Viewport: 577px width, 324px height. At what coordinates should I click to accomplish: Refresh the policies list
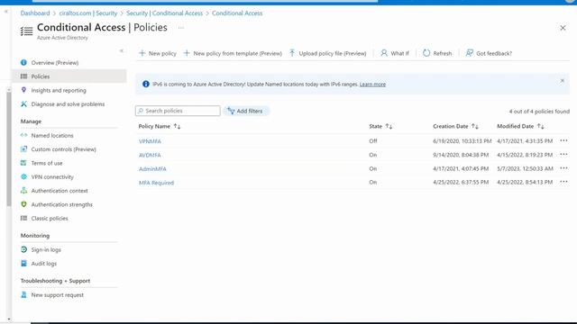point(437,53)
